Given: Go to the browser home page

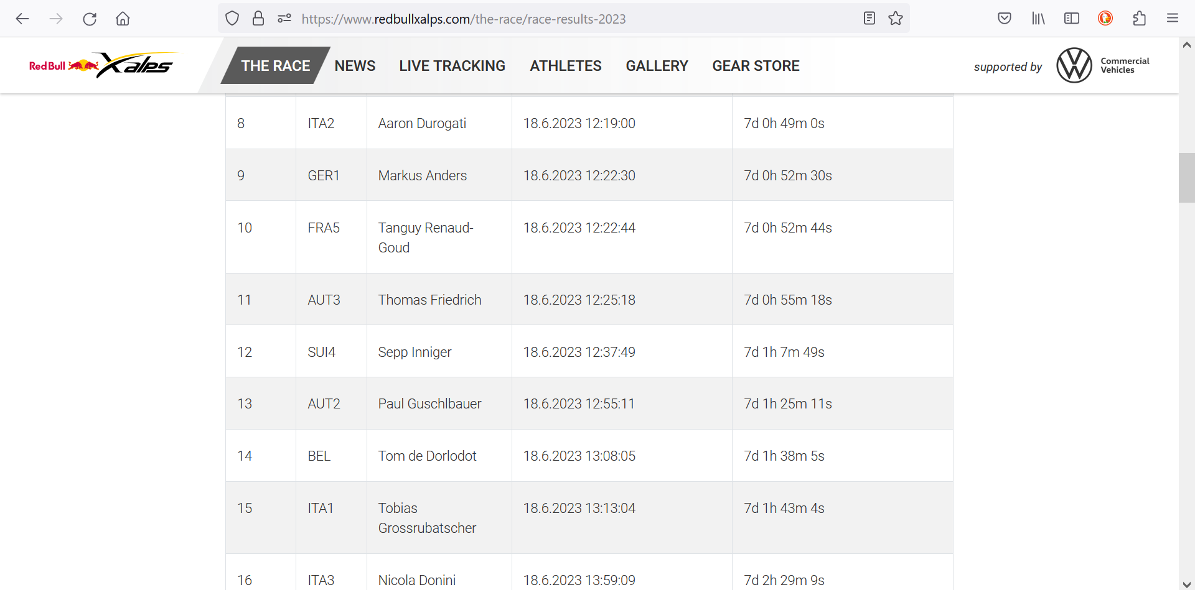Looking at the screenshot, I should point(123,19).
